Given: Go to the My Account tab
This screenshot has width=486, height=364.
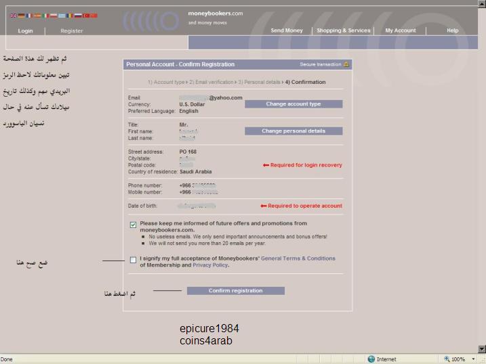Looking at the screenshot, I should tap(400, 30).
